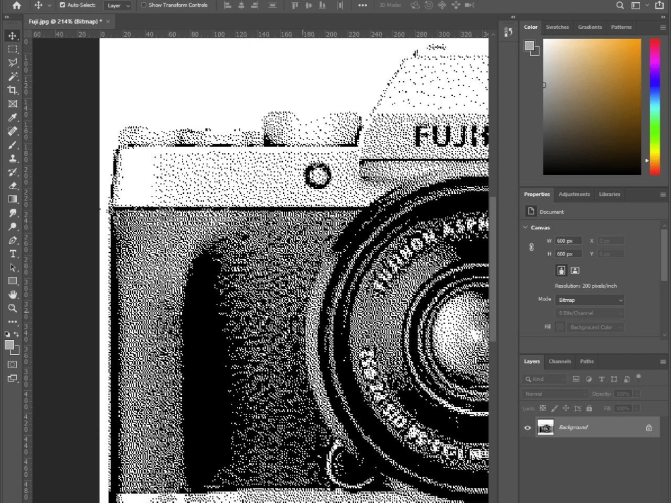Viewport: 671px width, 503px height.
Task: Select the Smudge tool
Action: pyautogui.click(x=12, y=213)
